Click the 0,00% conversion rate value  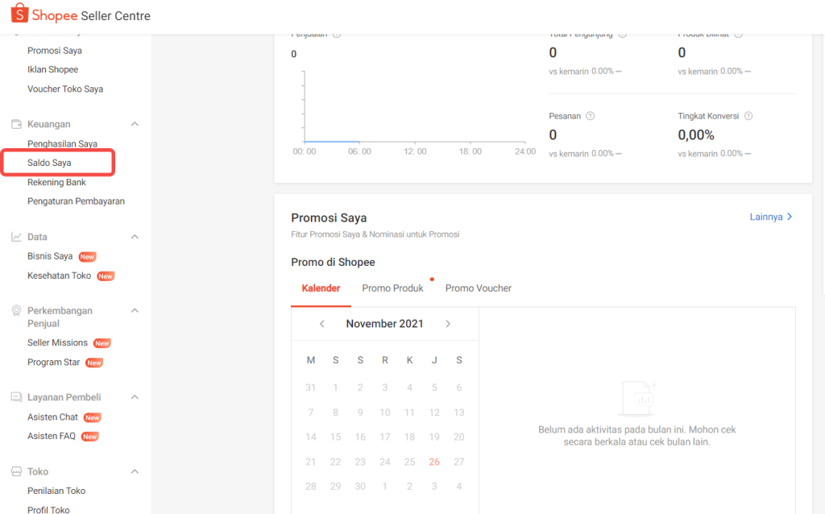click(696, 135)
